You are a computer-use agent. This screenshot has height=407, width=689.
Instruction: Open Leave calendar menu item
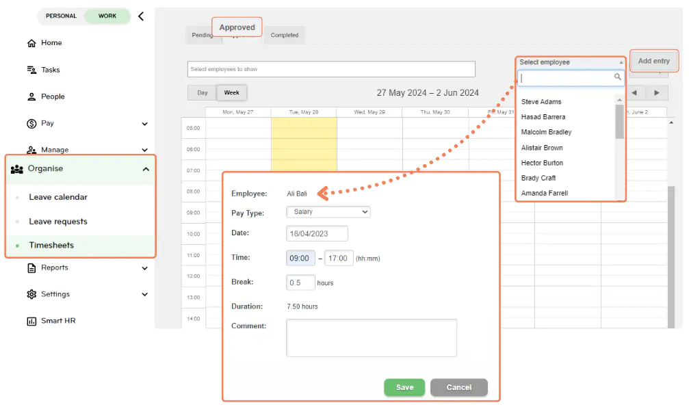click(x=58, y=198)
